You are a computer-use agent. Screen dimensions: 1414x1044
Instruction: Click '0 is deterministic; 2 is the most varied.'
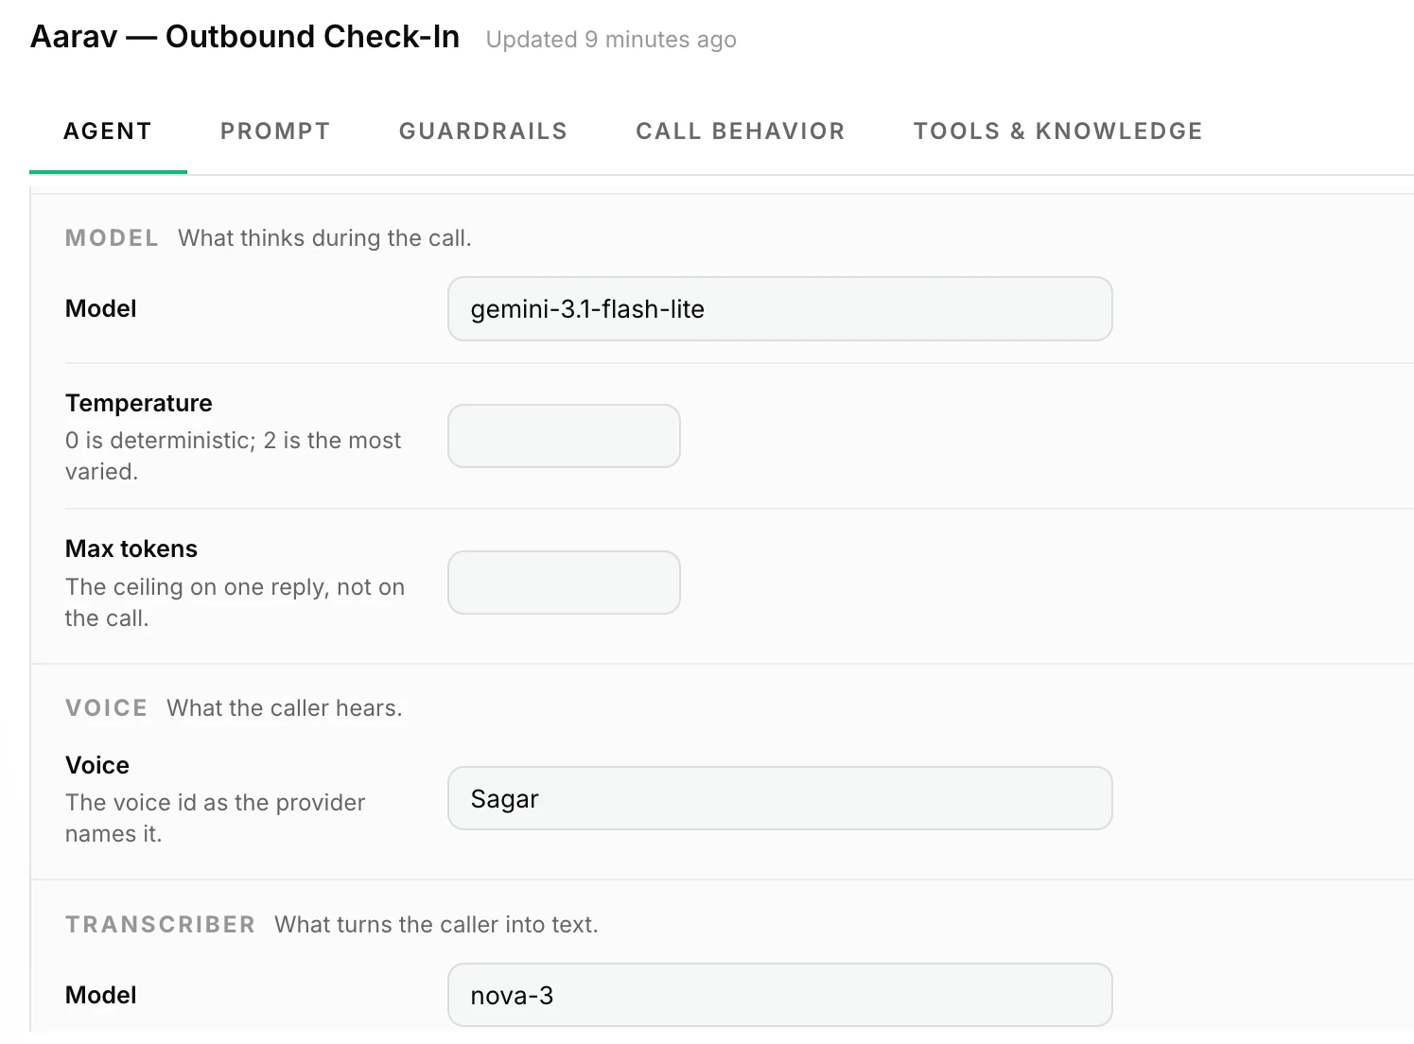(234, 456)
